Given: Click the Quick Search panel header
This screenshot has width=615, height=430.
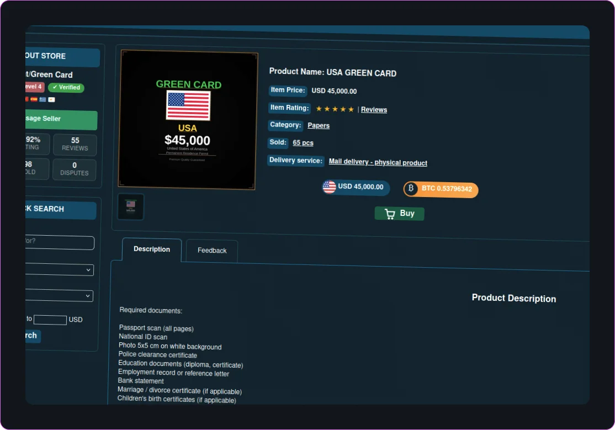Looking at the screenshot, I should pyautogui.click(x=61, y=210).
